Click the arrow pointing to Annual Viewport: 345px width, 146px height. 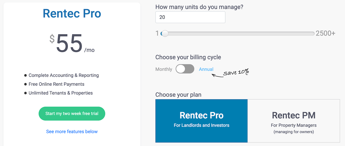pyautogui.click(x=217, y=75)
